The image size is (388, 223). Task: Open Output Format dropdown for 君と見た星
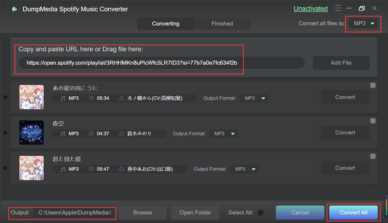point(244,169)
